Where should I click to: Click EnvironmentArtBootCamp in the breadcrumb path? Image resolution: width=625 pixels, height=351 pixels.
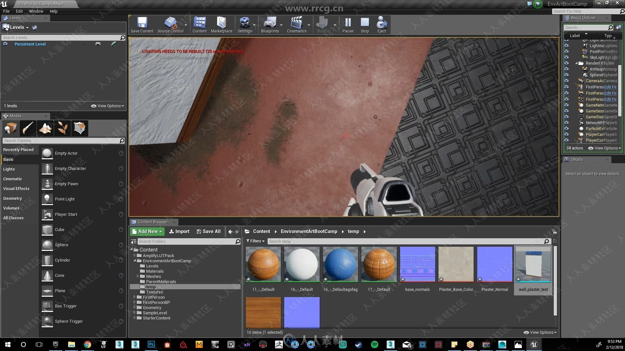(x=309, y=231)
